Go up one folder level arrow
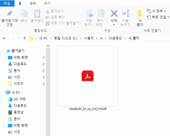Image resolution: width=170 pixels, height=136 pixels. 25,38
